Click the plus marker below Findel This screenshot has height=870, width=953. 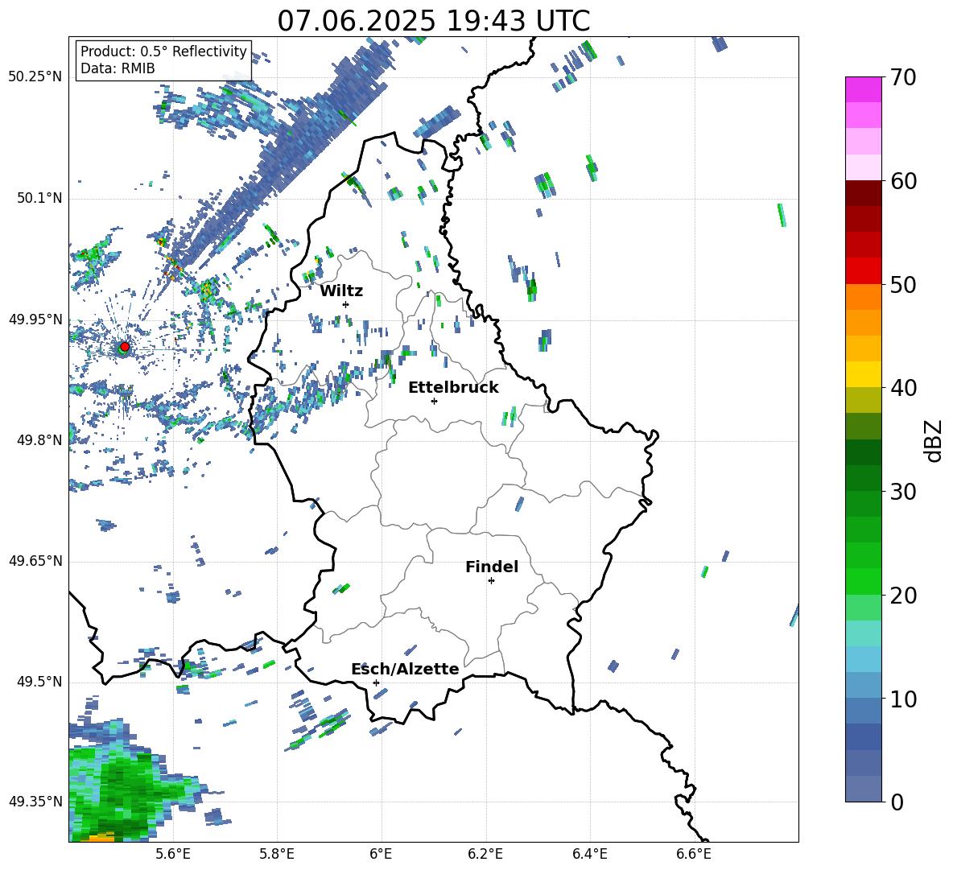click(491, 581)
